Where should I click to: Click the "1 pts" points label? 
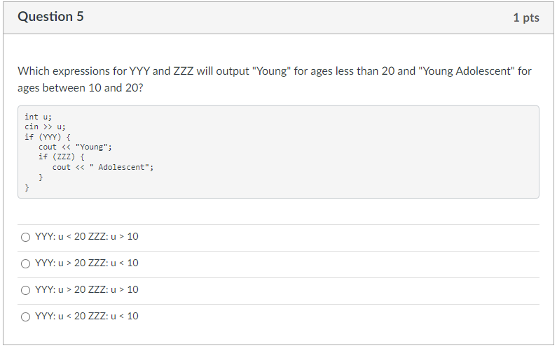tap(525, 17)
